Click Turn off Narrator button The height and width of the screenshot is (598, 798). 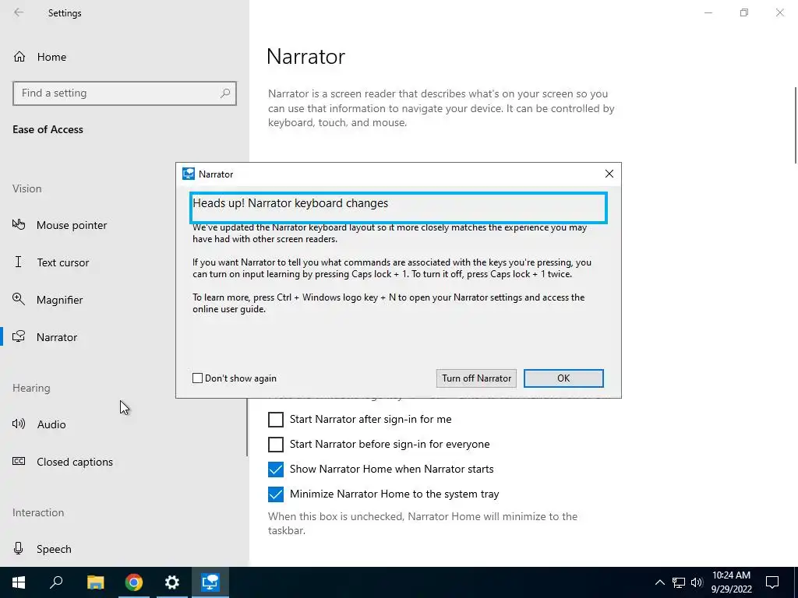click(x=476, y=378)
